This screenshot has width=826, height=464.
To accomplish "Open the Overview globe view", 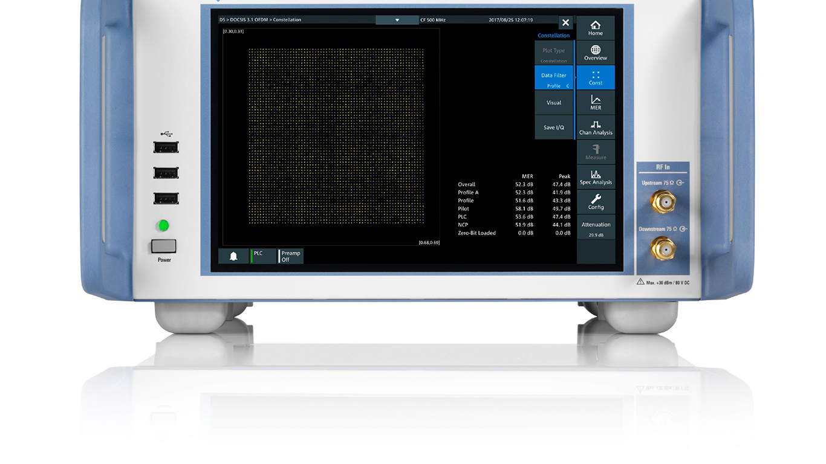I will click(595, 53).
